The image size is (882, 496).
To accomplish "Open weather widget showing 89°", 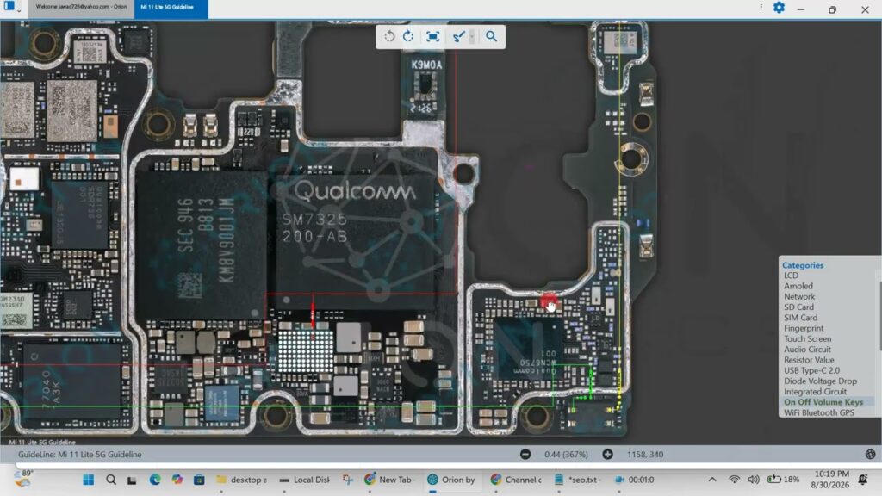I will click(x=23, y=479).
